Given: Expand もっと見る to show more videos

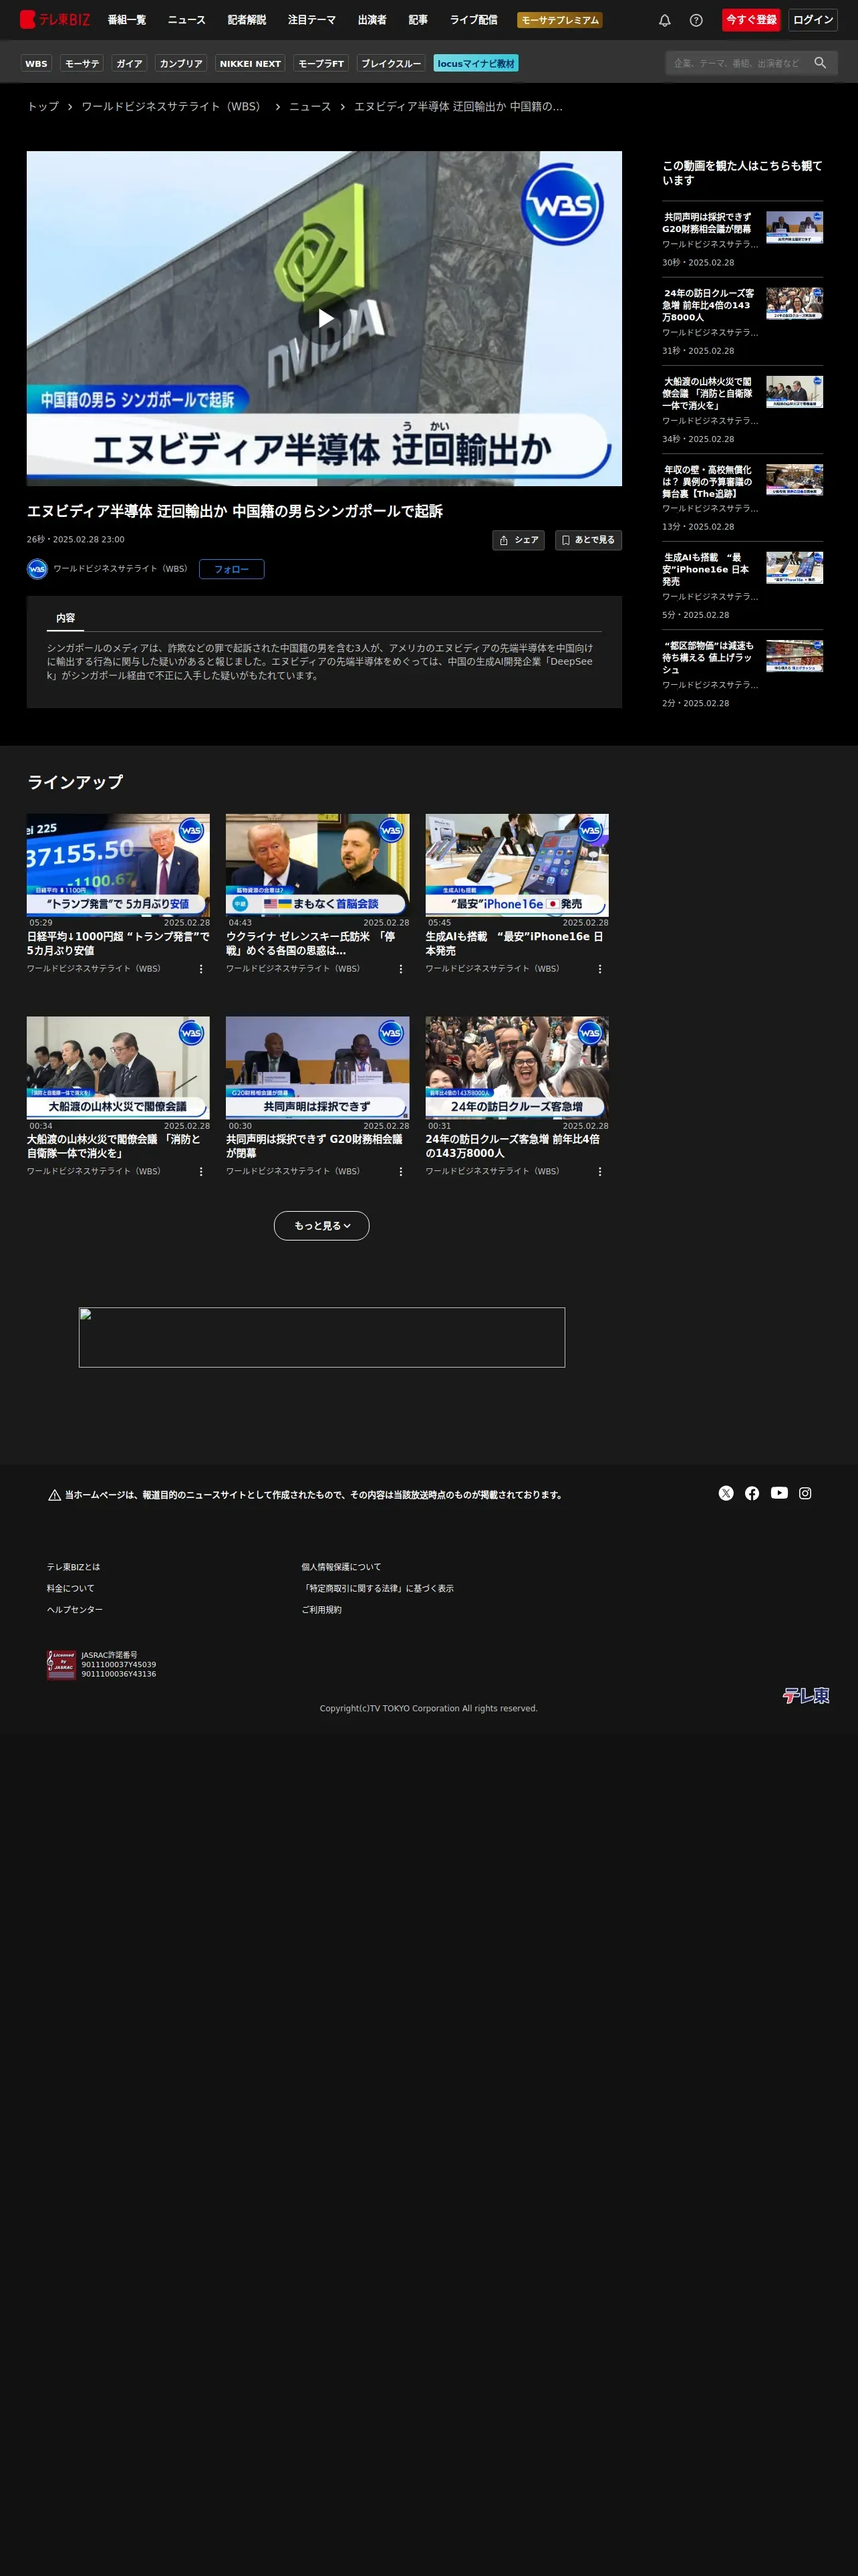Looking at the screenshot, I should coord(321,1226).
